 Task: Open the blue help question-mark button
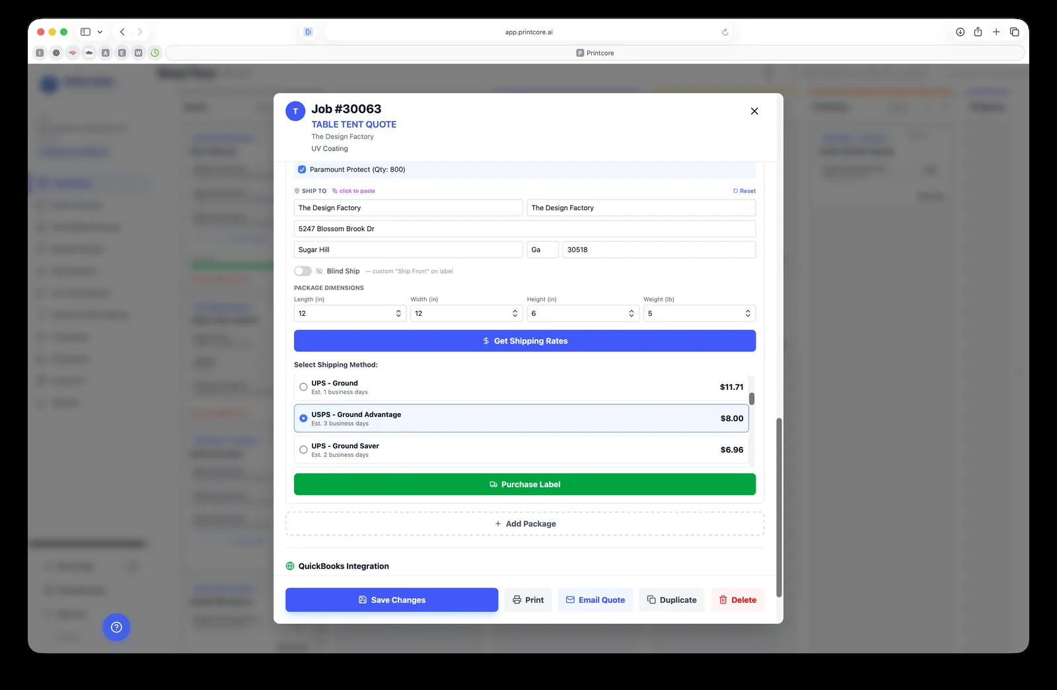pos(116,627)
